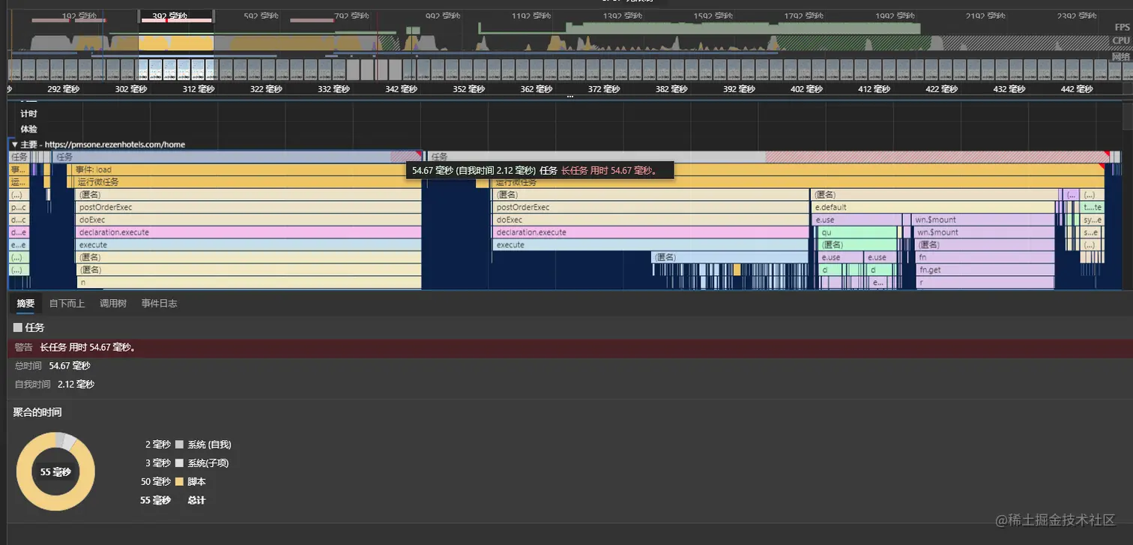Select the truncated p...c bar
This screenshot has width=1133, height=545.
click(18, 207)
